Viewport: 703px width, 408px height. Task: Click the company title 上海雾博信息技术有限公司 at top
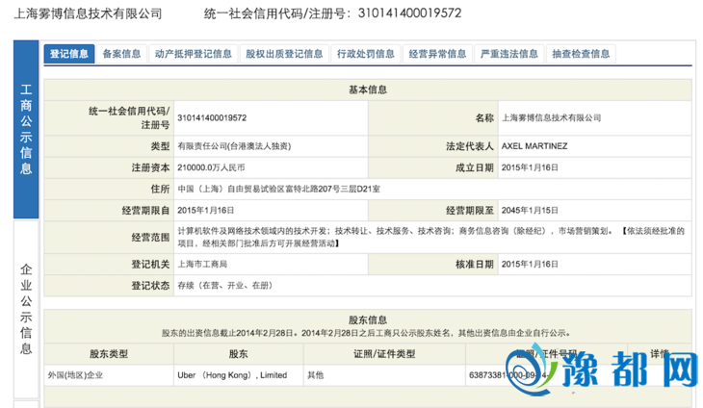pos(82,13)
